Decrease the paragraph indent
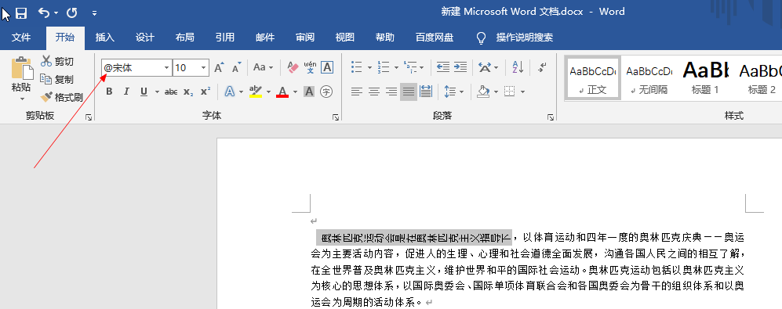 click(443, 67)
